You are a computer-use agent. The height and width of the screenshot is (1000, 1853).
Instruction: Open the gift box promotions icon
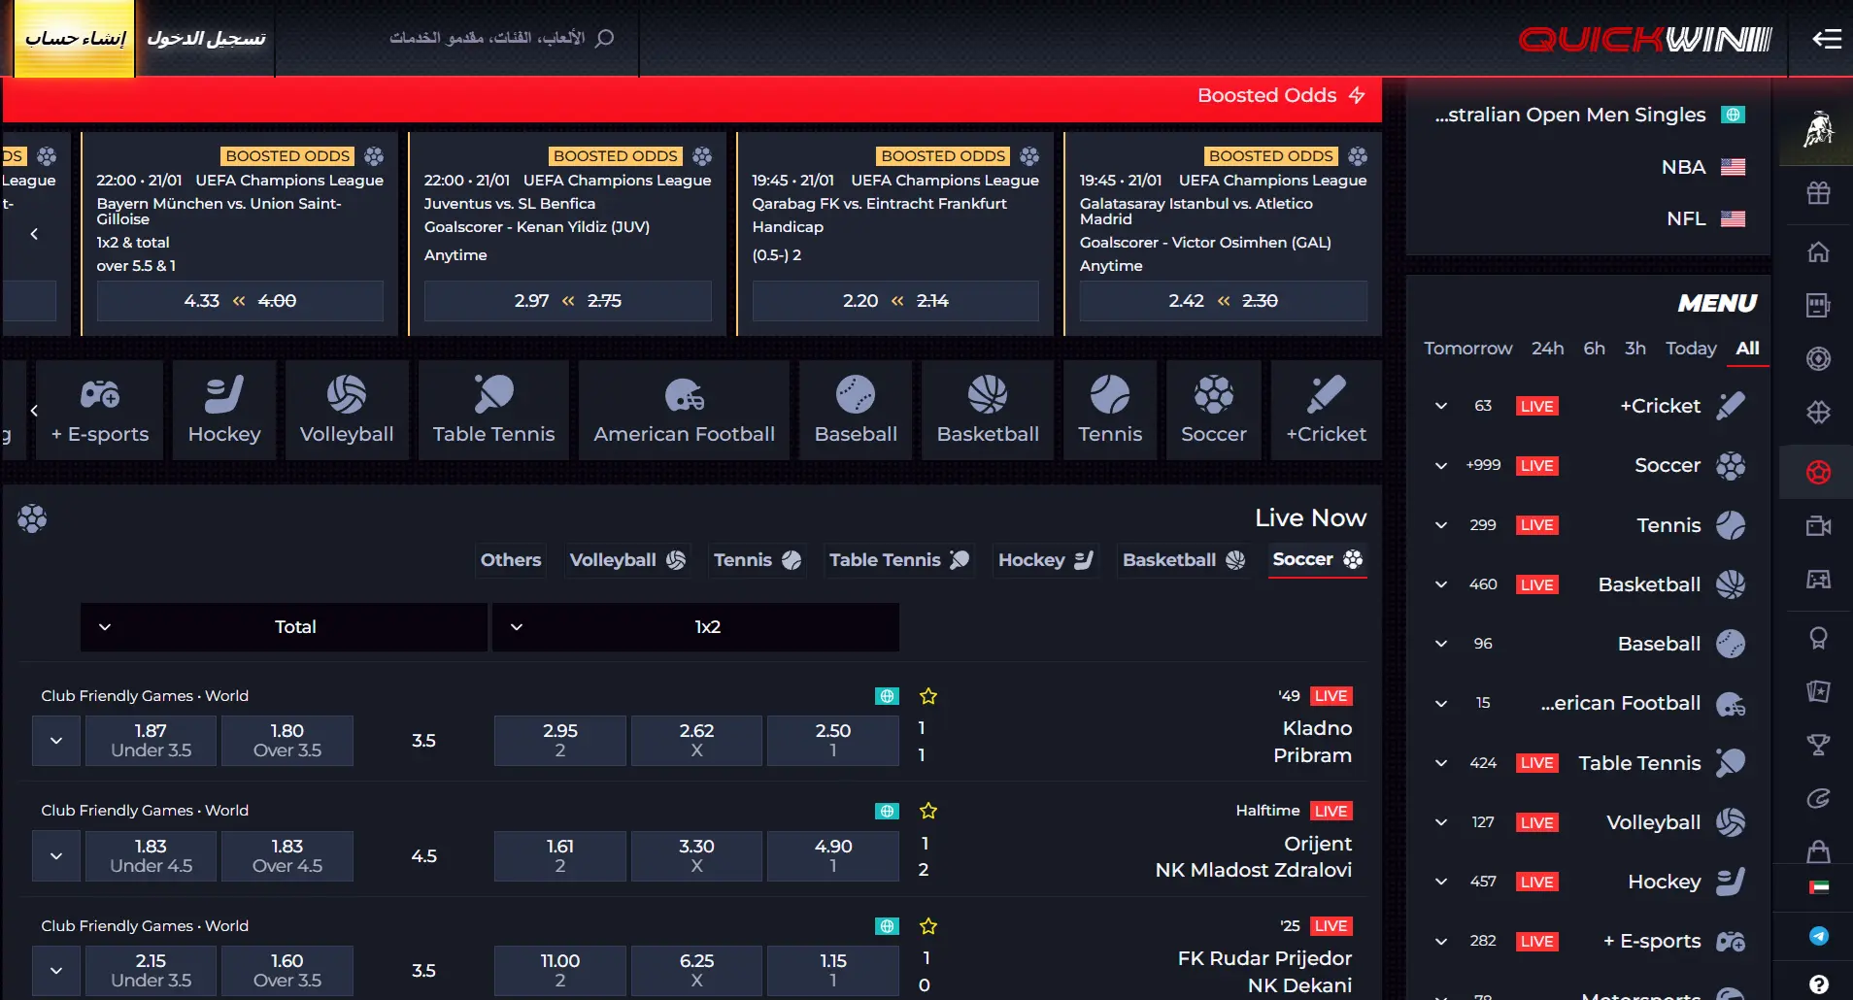[1818, 192]
